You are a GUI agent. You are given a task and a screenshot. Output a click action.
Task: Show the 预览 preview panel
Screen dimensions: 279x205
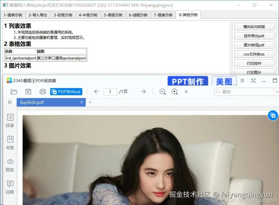click(10, 164)
